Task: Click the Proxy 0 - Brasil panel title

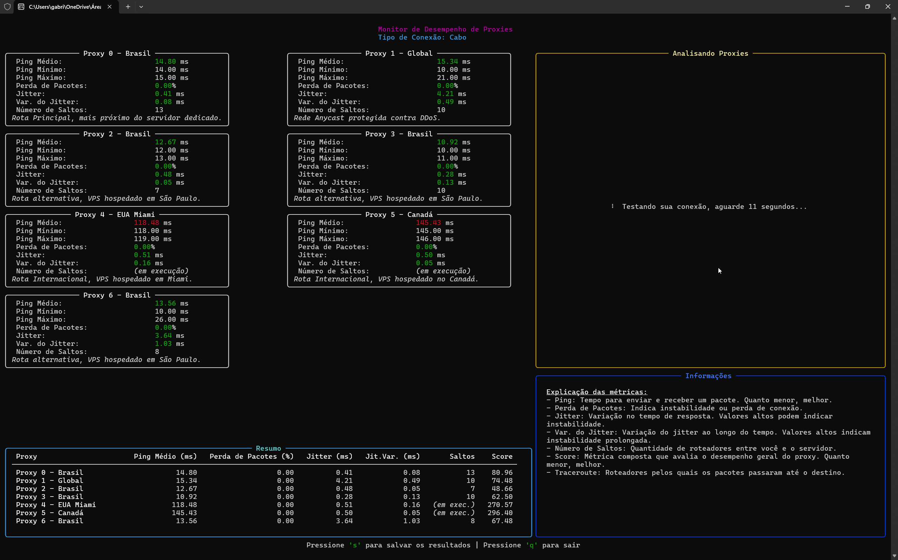Action: point(117,53)
